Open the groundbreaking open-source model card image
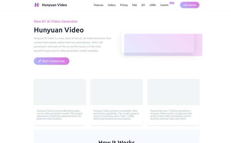This screenshot has width=231, height=143. tap(60, 92)
